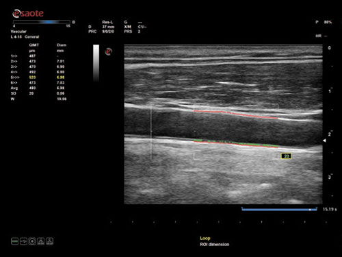
Task: Click the first green-line status icon at bottom left
Action: click(15, 241)
